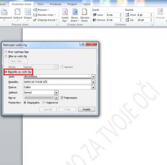Open Deljenje besed hyphenation menu

(x=45, y=20)
